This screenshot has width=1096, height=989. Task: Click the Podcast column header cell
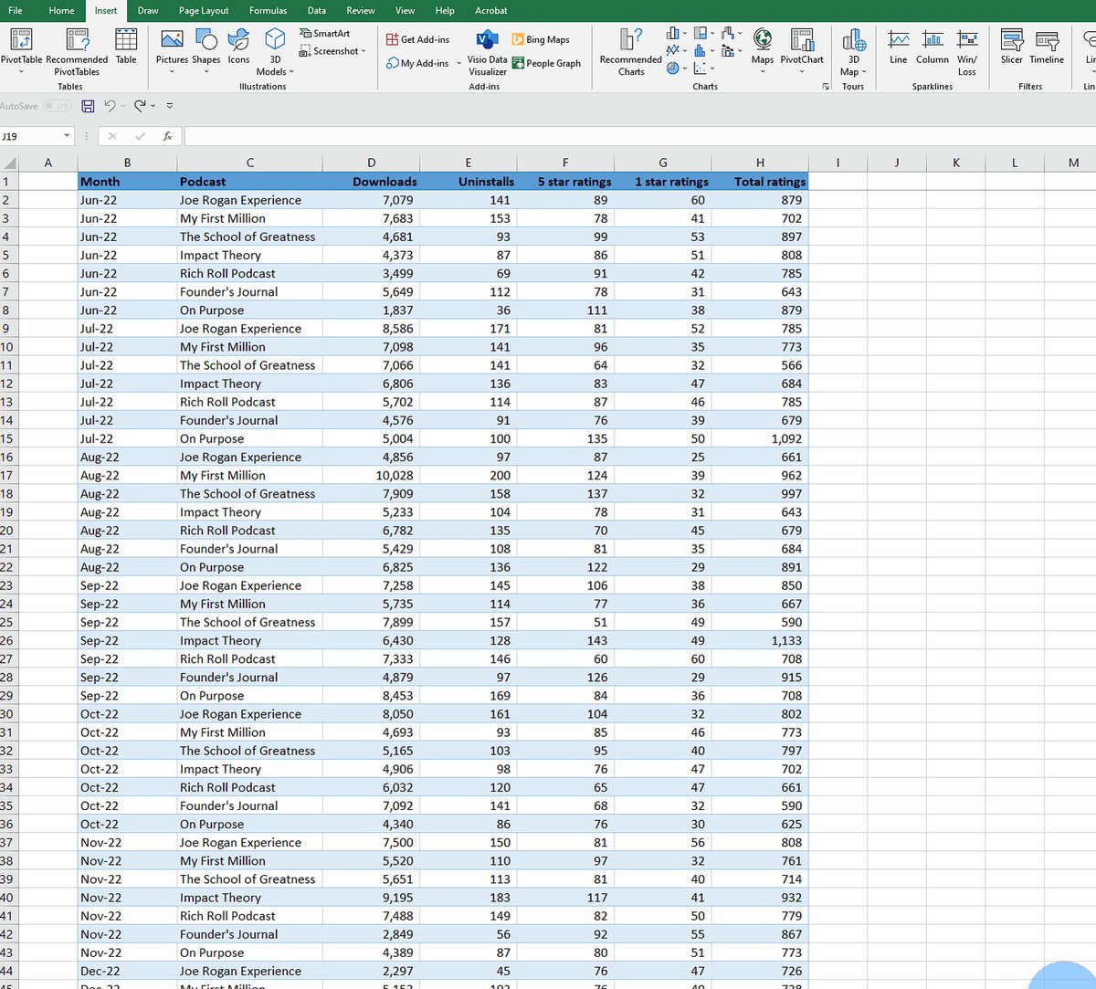point(250,182)
